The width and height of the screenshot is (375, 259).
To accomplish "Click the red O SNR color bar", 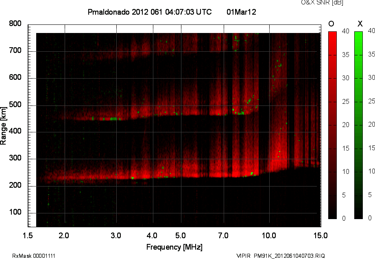I will [332, 125].
